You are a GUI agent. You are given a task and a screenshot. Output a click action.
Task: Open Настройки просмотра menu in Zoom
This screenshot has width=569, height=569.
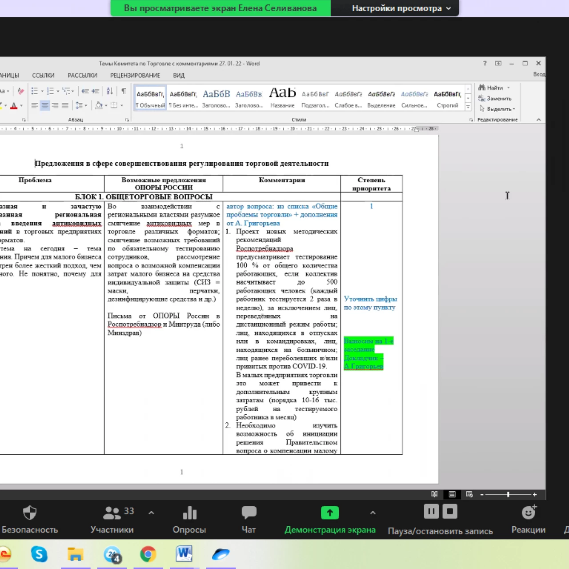[x=401, y=8]
